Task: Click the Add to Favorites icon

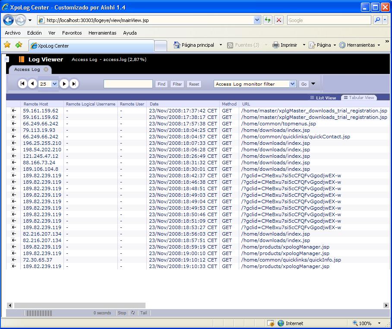Action: pyautogui.click(x=19, y=45)
